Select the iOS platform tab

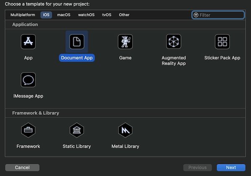point(46,15)
